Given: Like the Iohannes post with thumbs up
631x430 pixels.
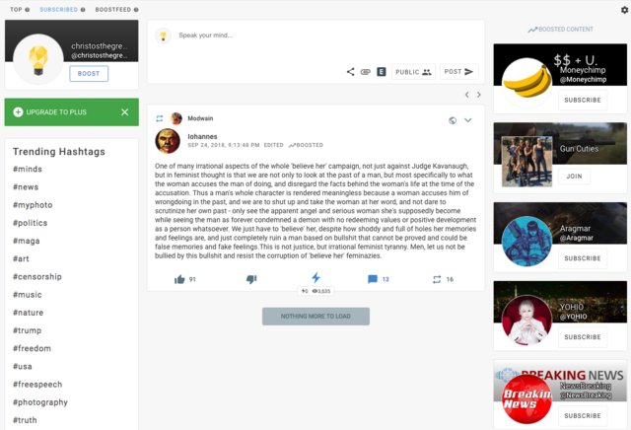Looking at the screenshot, I should click(x=179, y=279).
